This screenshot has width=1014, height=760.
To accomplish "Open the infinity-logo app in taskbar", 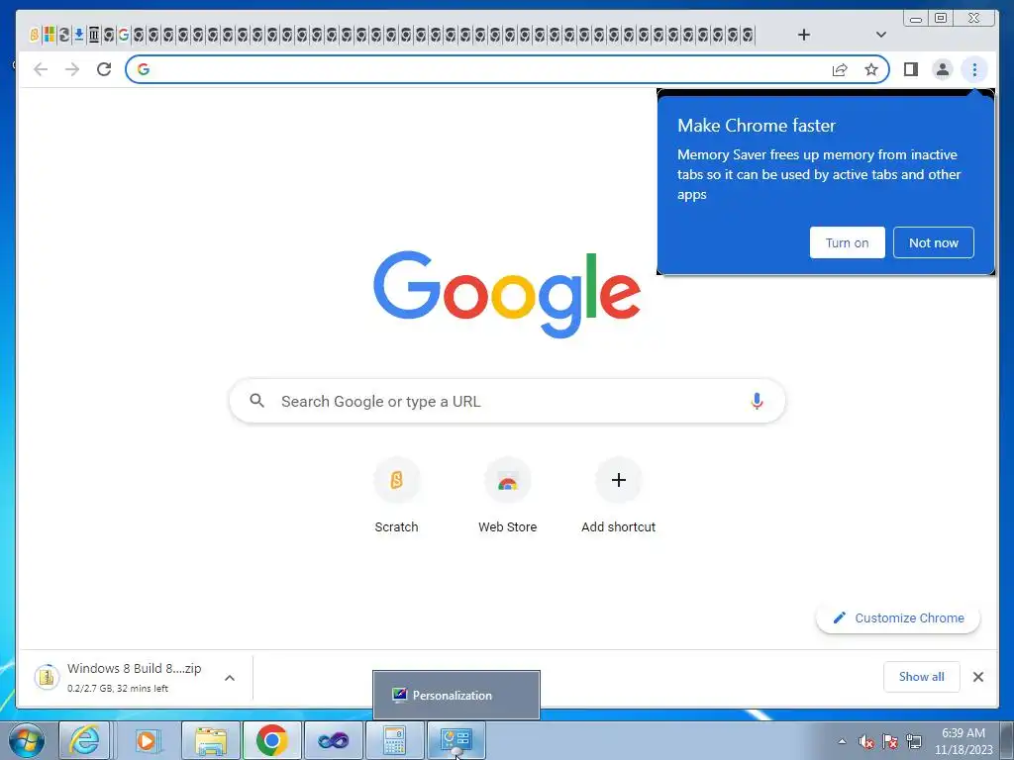I will (333, 740).
